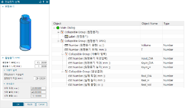Click the Apply button
185x108 pixels.
pyautogui.click(x=30, y=104)
